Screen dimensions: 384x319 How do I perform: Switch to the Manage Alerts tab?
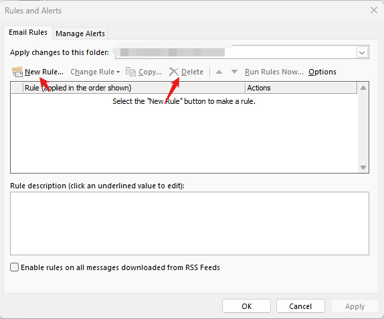click(x=80, y=34)
